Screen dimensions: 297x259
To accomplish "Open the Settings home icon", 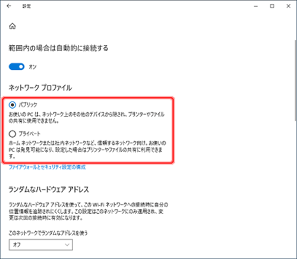I will point(12,26).
